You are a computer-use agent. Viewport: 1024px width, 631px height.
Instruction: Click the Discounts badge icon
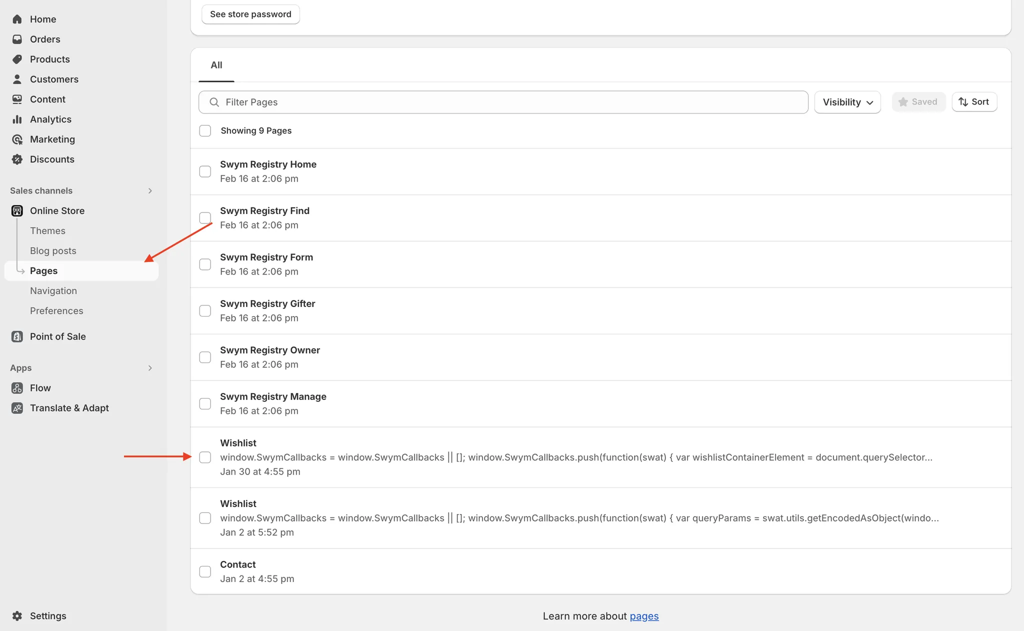(17, 159)
